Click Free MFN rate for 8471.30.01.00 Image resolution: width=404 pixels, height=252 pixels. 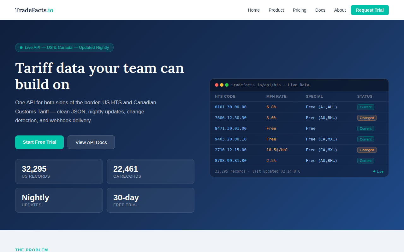271,129
